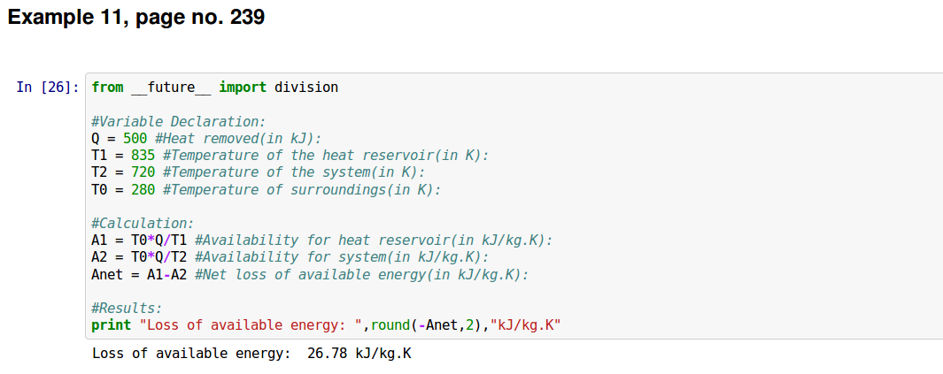Click the "#Heat removed(in kJ):" comment
The image size is (943, 374).
coord(237,138)
